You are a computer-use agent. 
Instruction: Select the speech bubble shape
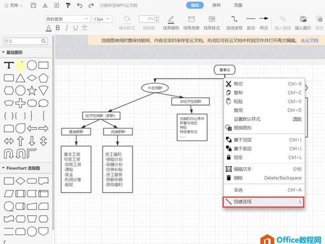[43, 103]
